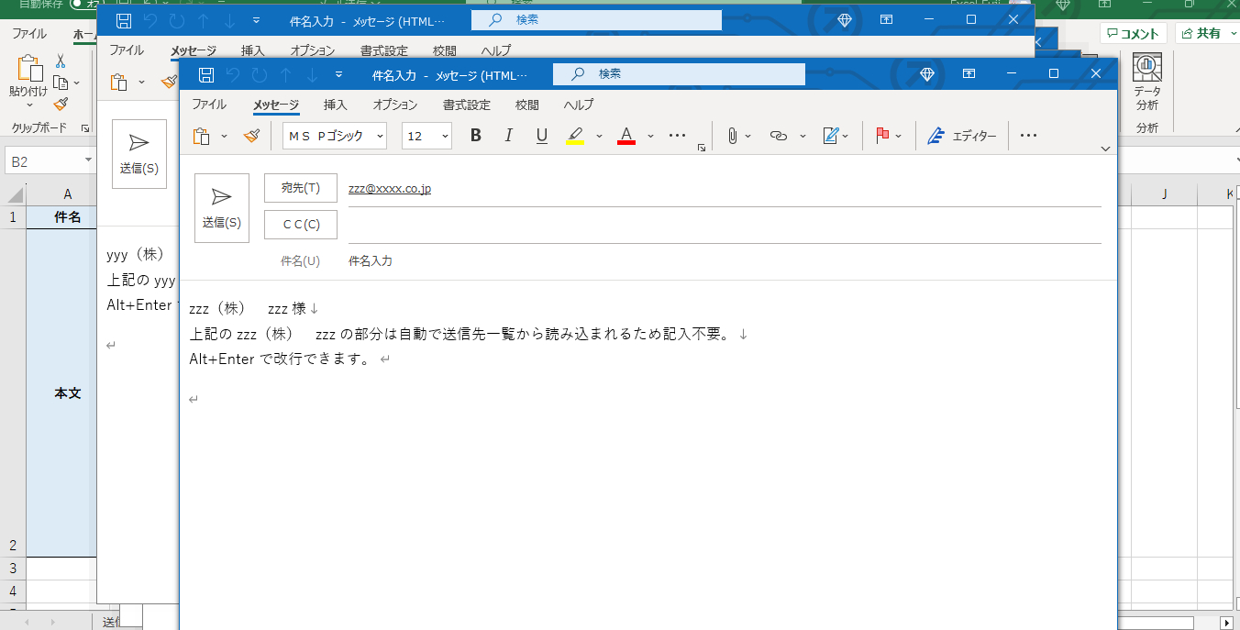Toggle Italic formatting
The image size is (1240, 630).
click(509, 136)
